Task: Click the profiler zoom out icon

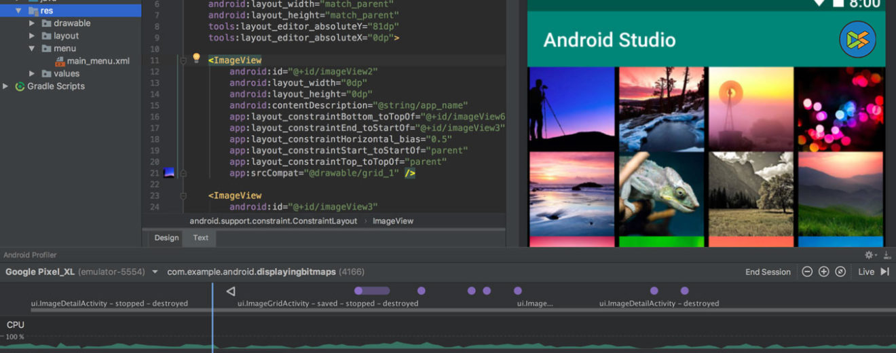Action: tap(807, 272)
